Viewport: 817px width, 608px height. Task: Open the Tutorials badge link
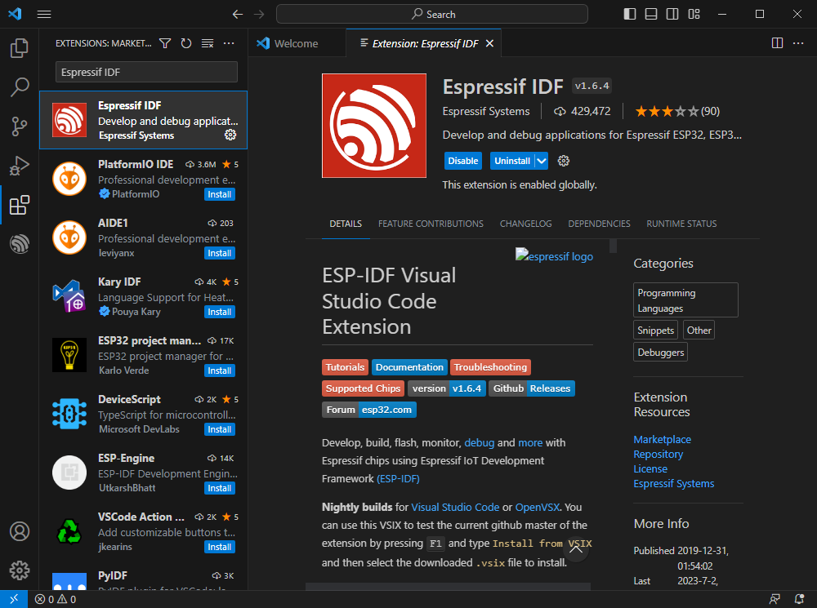[345, 367]
